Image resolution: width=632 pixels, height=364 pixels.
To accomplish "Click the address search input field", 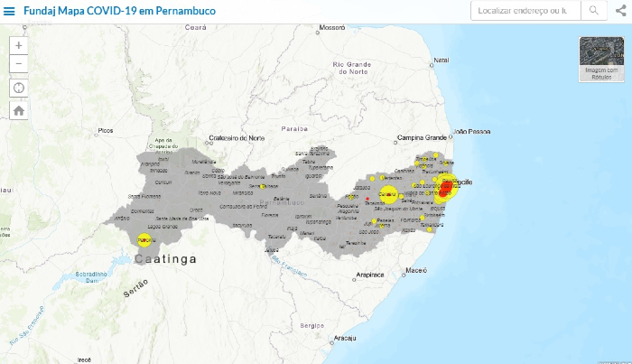I will tap(525, 11).
